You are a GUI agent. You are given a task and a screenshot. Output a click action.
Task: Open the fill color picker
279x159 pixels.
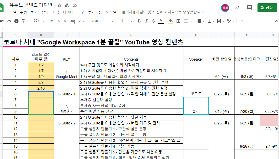coord(171,21)
